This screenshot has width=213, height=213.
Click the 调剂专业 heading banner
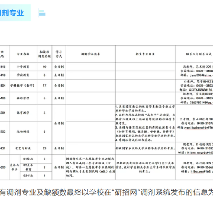point(15,13)
